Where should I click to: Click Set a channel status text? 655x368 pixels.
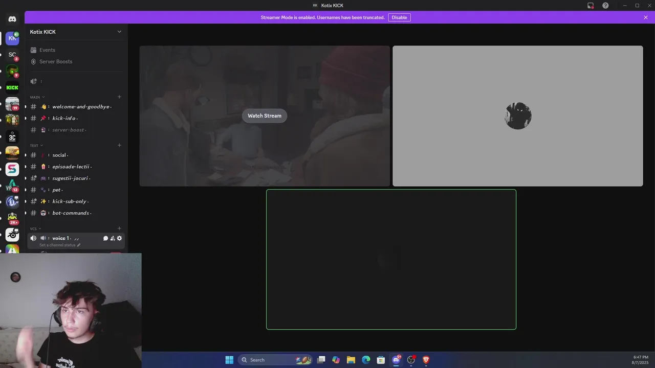[x=57, y=245]
